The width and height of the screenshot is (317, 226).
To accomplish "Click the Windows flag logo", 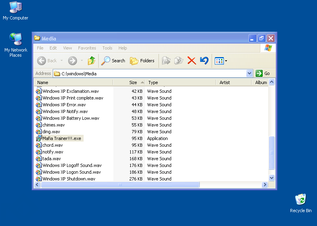I will click(268, 48).
